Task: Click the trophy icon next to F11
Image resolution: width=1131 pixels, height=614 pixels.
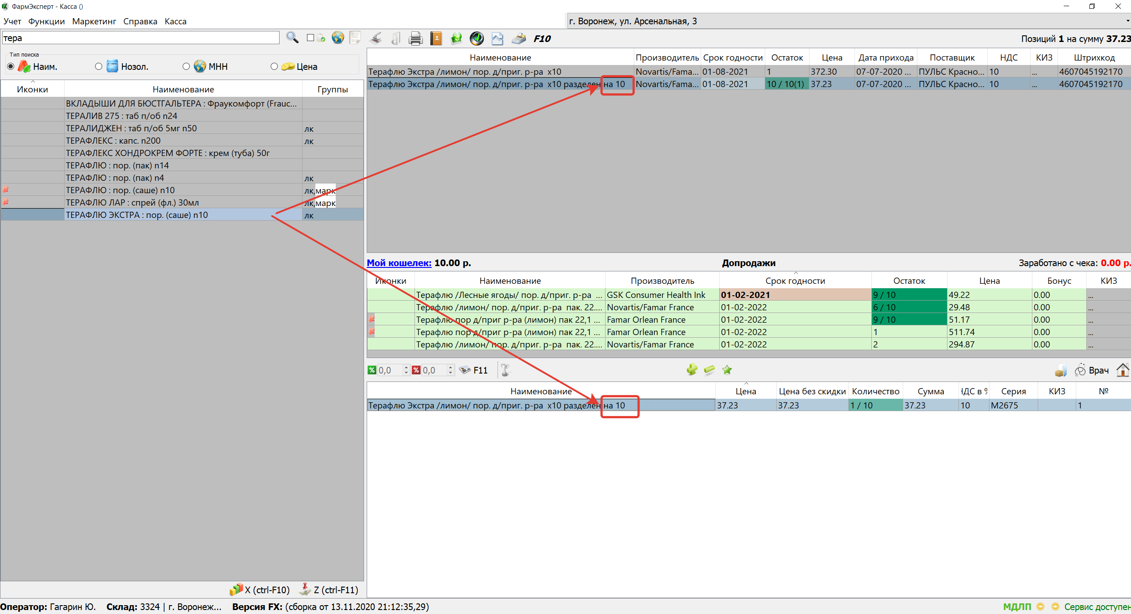Action: (506, 370)
